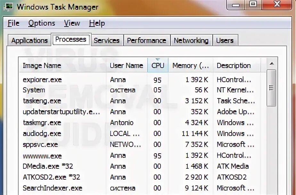The height and width of the screenshot is (195, 296).
Task: Click the 4 324 K memory value
Action: tap(196, 123)
